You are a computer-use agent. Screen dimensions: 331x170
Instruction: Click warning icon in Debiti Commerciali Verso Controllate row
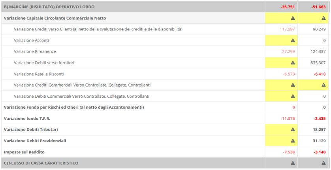coord(293,96)
